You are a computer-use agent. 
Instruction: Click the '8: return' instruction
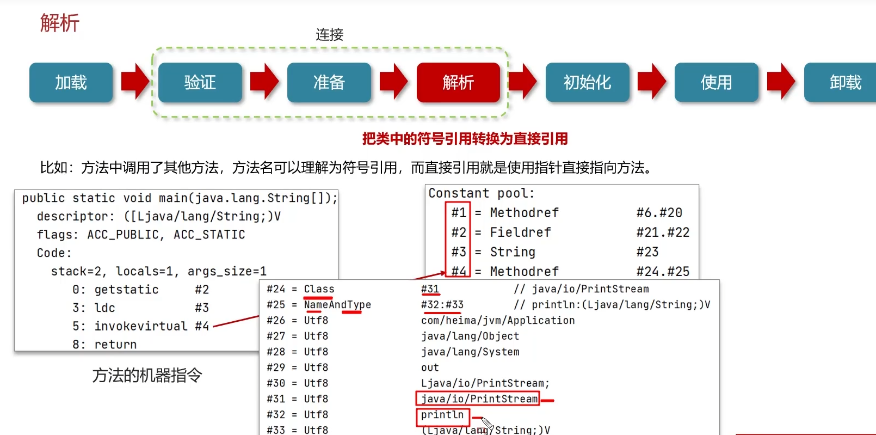[x=104, y=344]
